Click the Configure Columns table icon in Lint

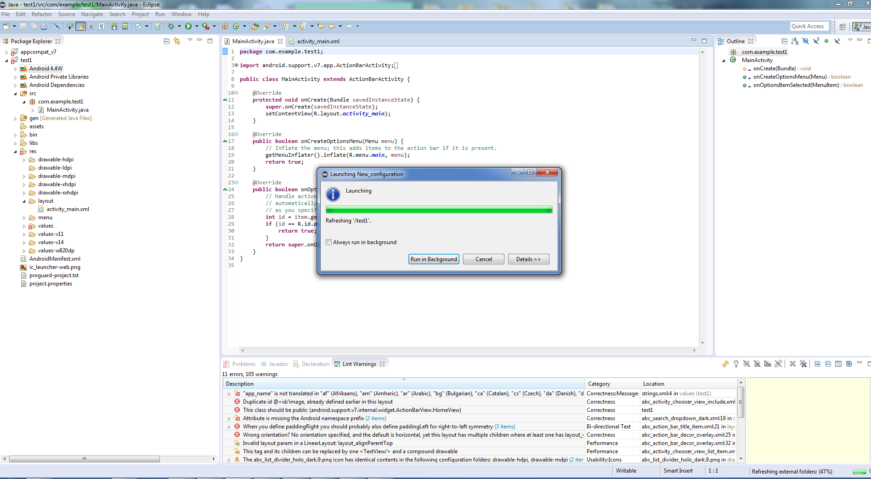[x=838, y=364]
